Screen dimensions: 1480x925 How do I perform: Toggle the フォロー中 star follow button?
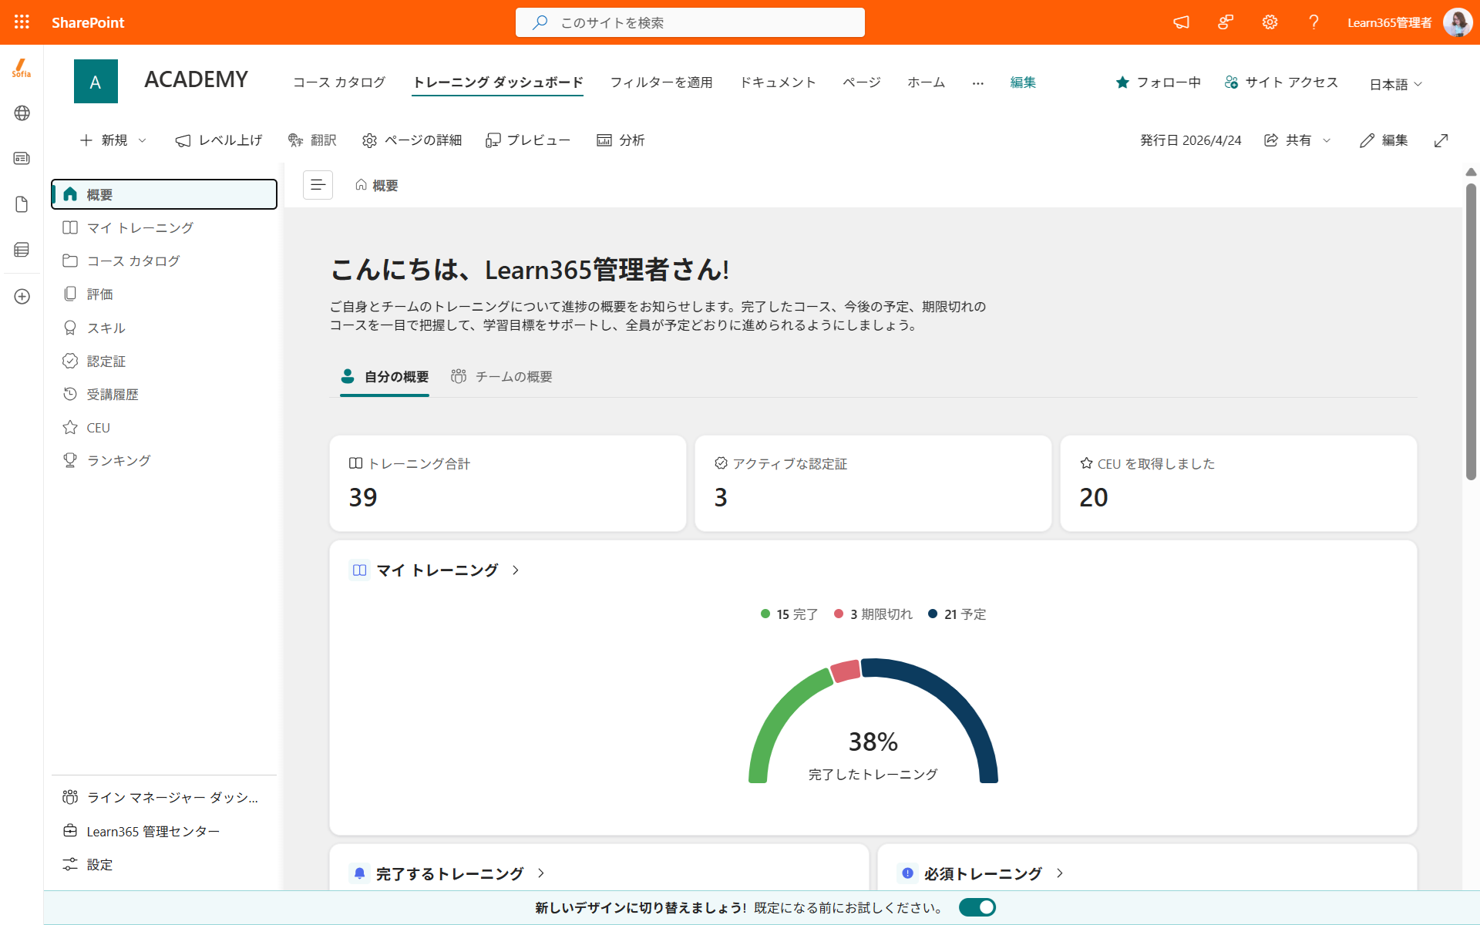coord(1158,82)
